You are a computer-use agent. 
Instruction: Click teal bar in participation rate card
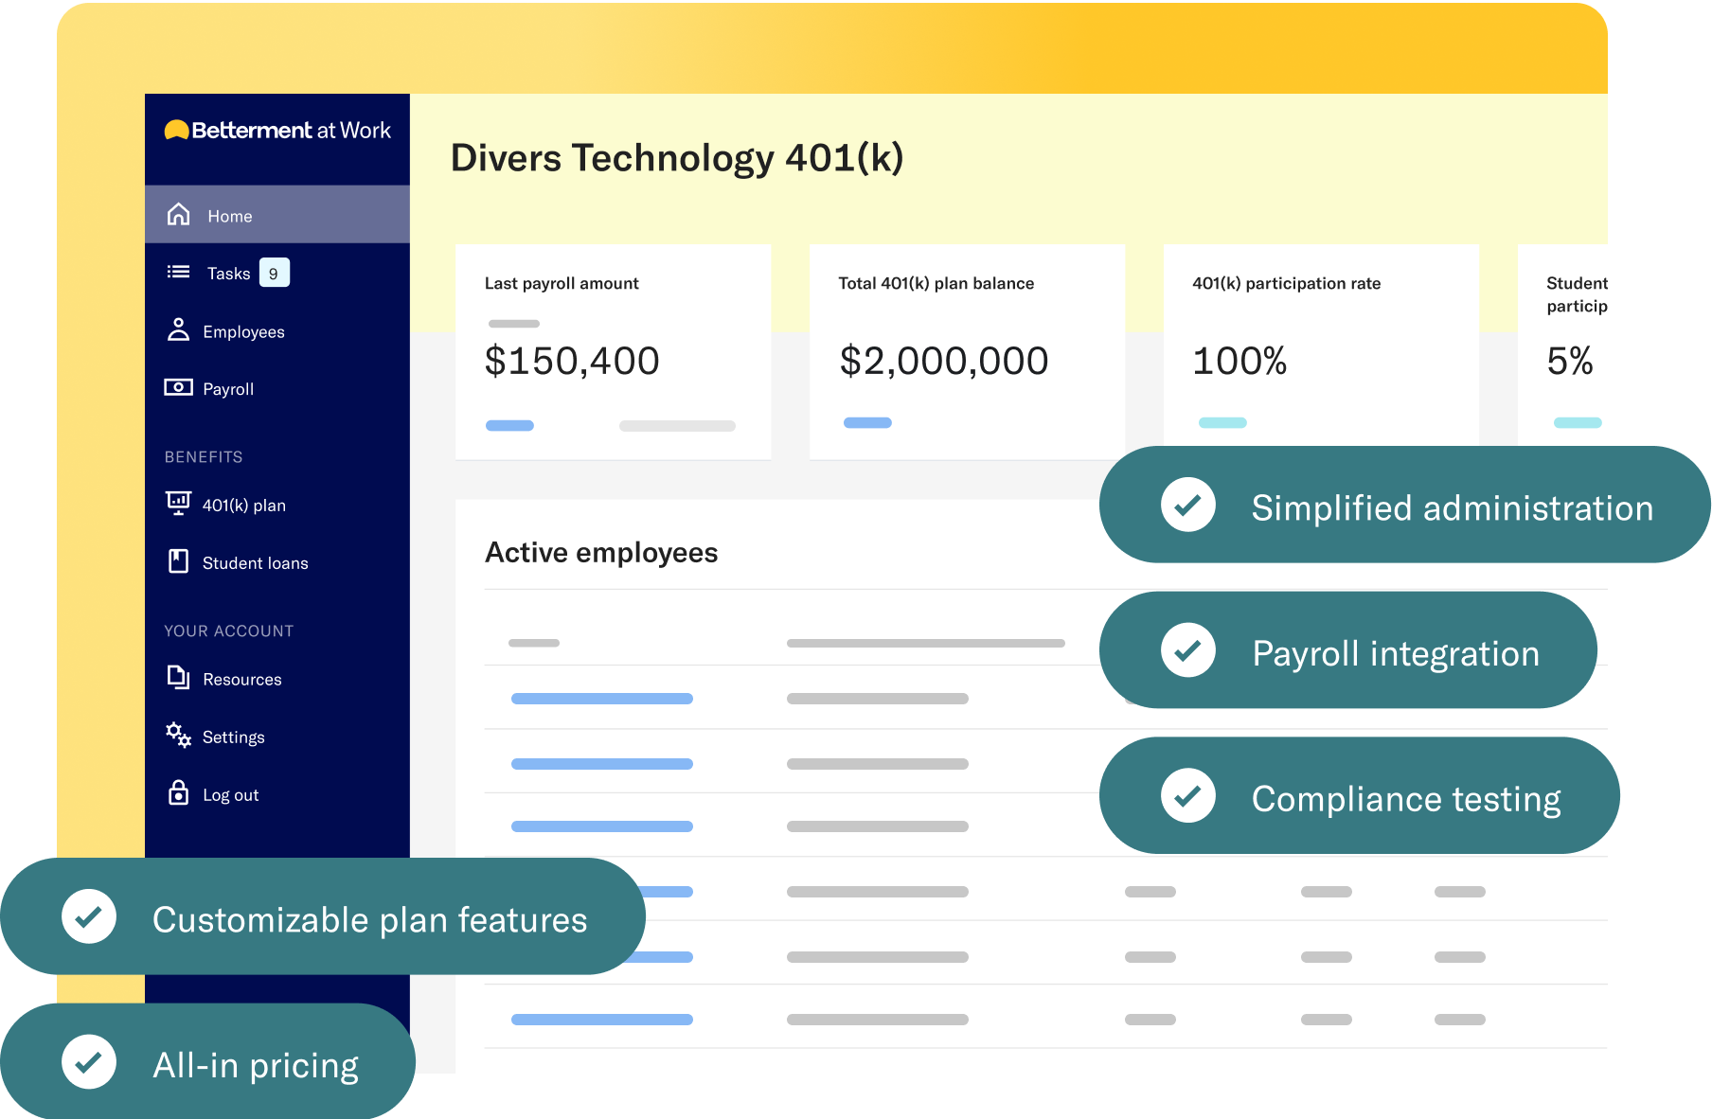pyautogui.click(x=1222, y=422)
